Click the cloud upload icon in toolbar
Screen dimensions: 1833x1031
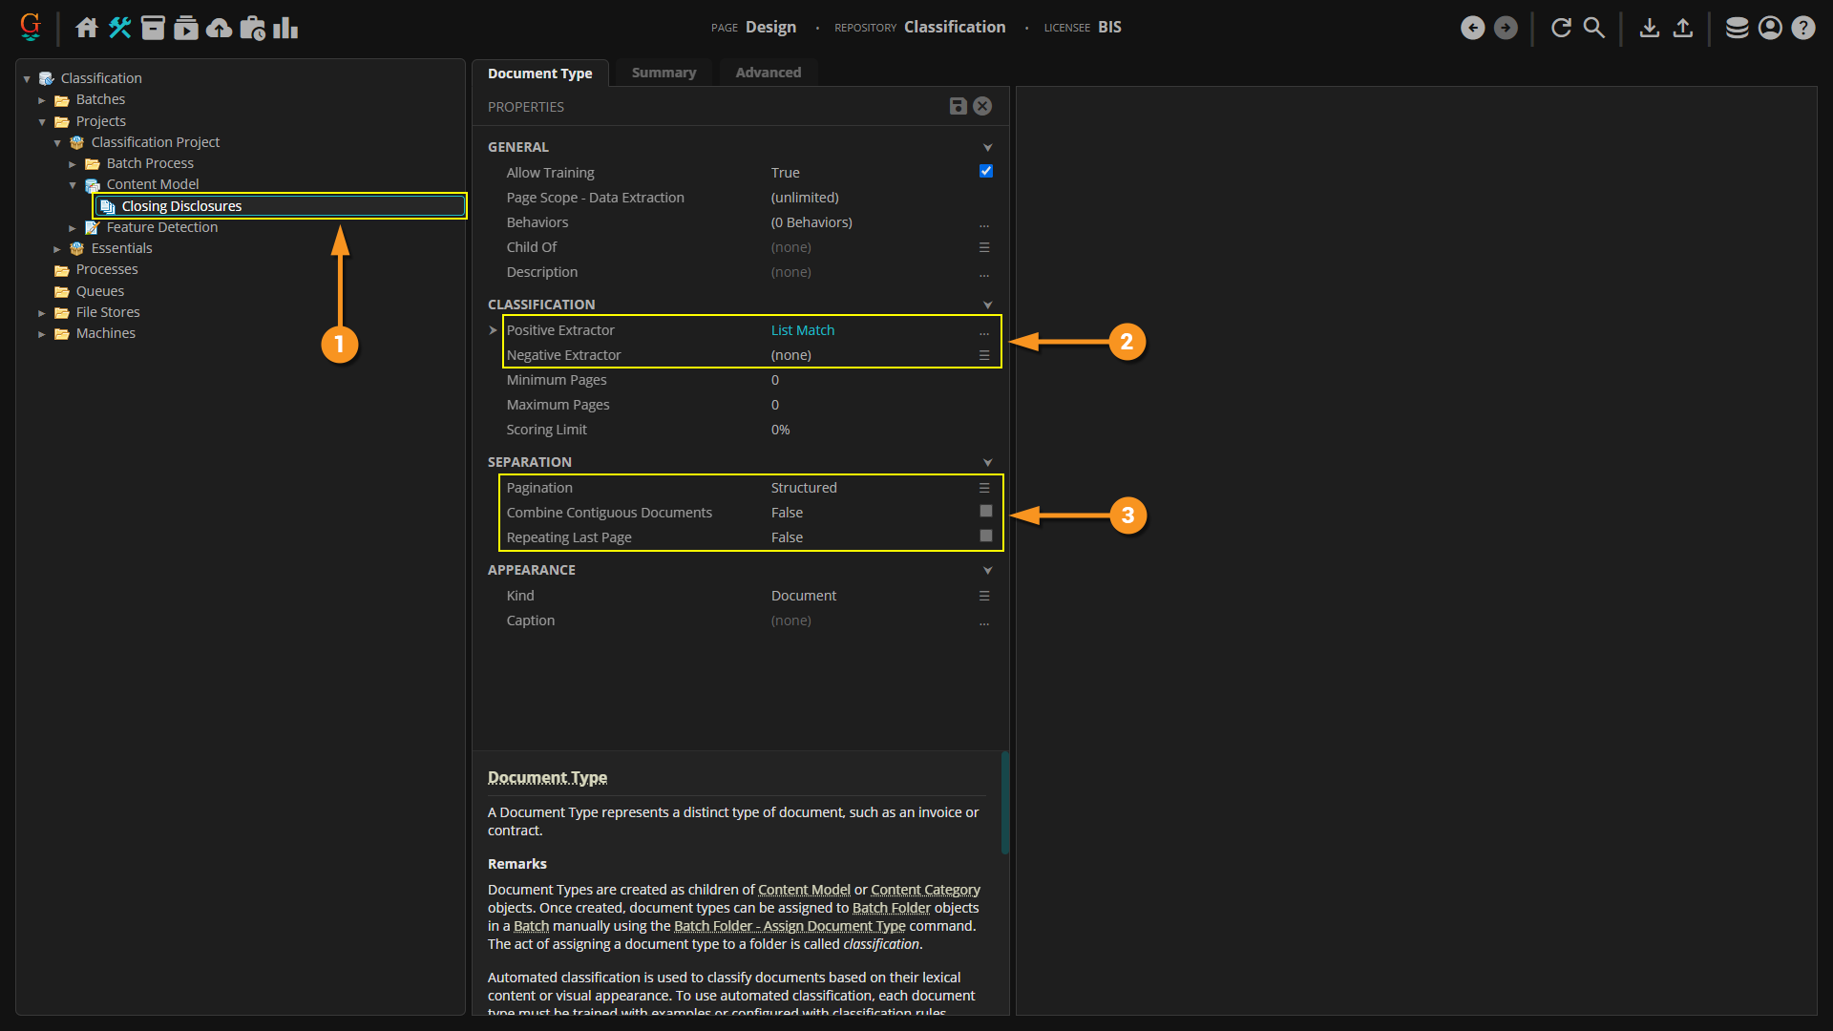[219, 28]
